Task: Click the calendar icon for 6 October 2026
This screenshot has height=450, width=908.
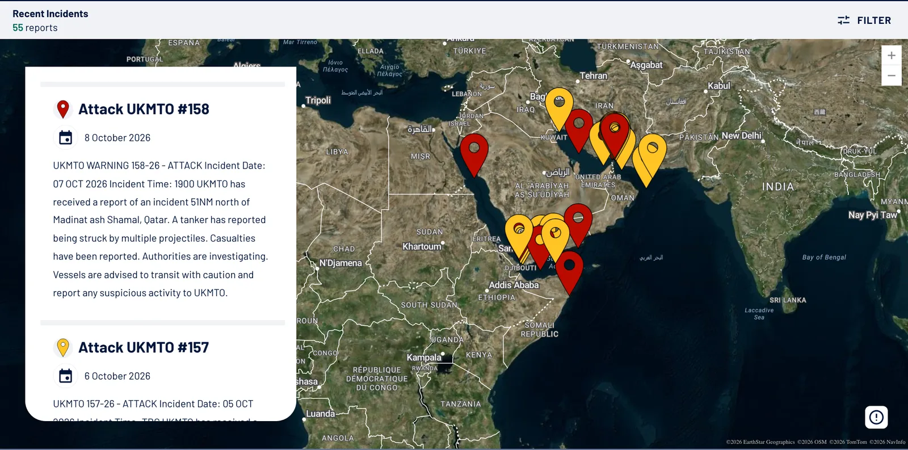Action: point(65,376)
